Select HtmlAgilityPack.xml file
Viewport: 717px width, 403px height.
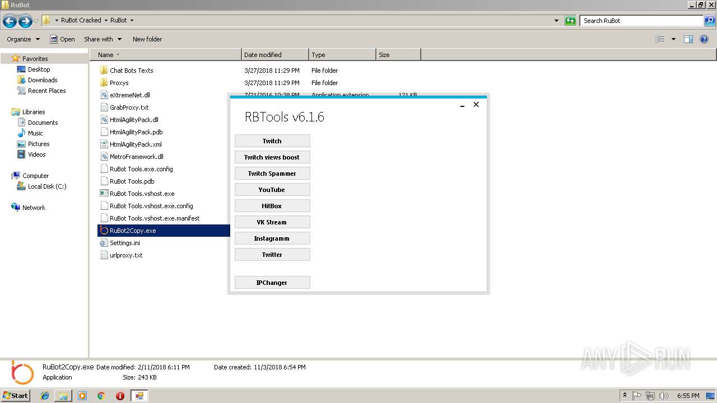(136, 144)
